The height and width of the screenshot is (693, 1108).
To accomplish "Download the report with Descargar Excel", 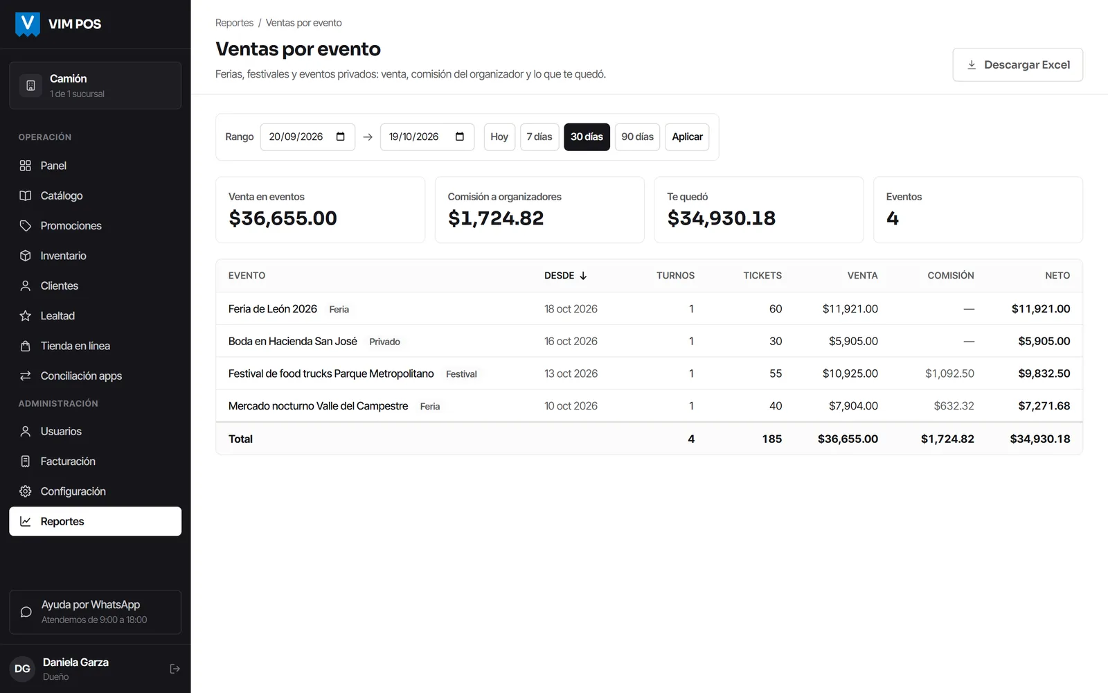I will click(x=1017, y=64).
